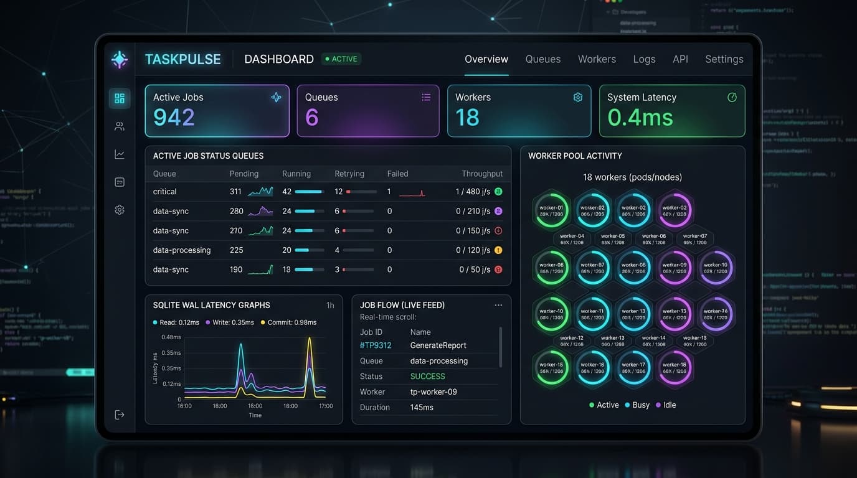Click the red status icon beside 0 / 150 j/s
The width and height of the screenshot is (857, 478).
(x=498, y=230)
